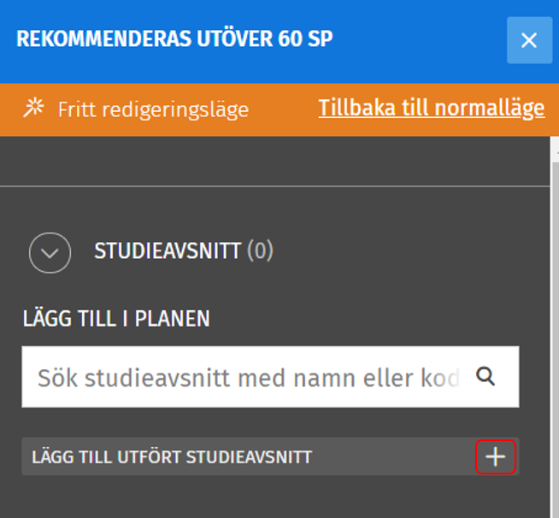
Task: Focus the 'Sök studieavsnitt' search field
Action: tap(248, 377)
